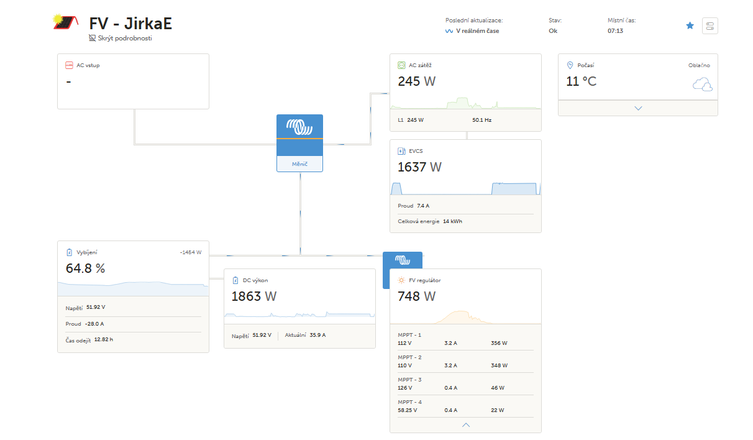The height and width of the screenshot is (440, 753).
Task: Click the battery Vybíjení icon
Action: 70,252
